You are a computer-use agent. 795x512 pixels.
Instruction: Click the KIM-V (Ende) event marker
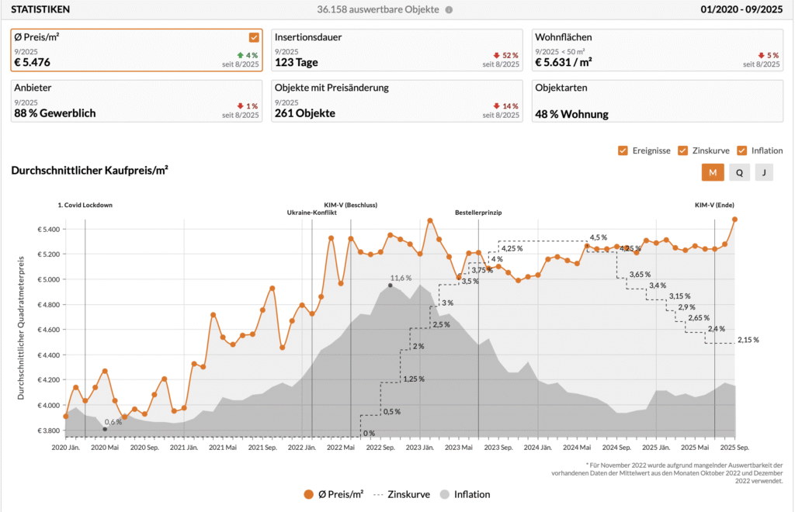tap(714, 206)
